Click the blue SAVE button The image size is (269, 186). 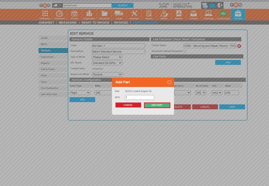click(x=232, y=107)
